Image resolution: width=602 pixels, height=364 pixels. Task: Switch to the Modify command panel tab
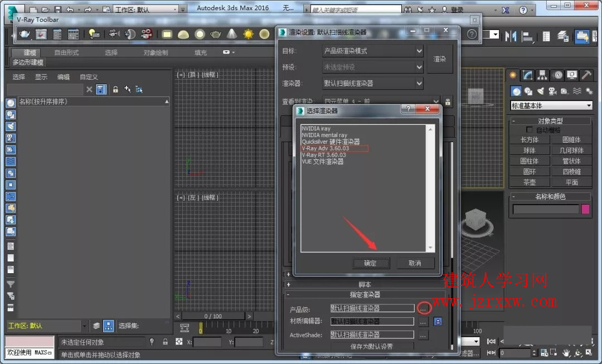point(527,75)
